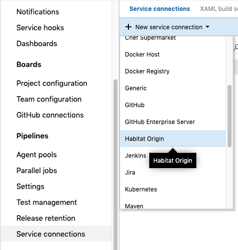238x250 pixels.
Task: Pick GitHub Enterprise Server option
Action: click(x=173, y=122)
